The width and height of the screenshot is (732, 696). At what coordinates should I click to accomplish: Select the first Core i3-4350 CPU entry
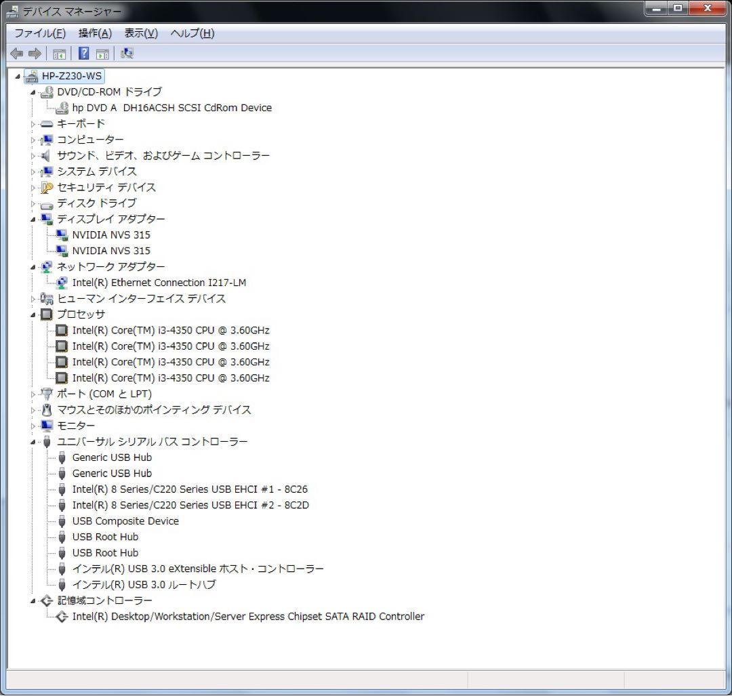[171, 330]
